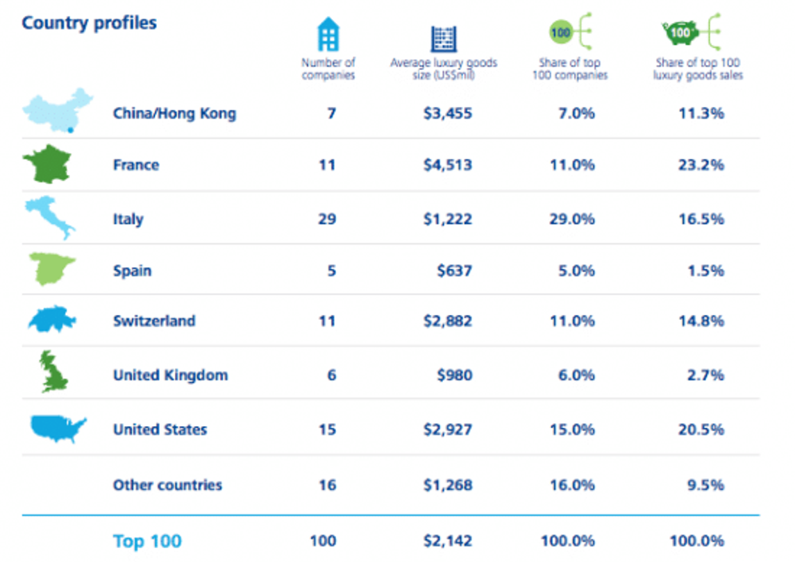Click the $2,927 value for United States
795x562 pixels.
coord(448,429)
